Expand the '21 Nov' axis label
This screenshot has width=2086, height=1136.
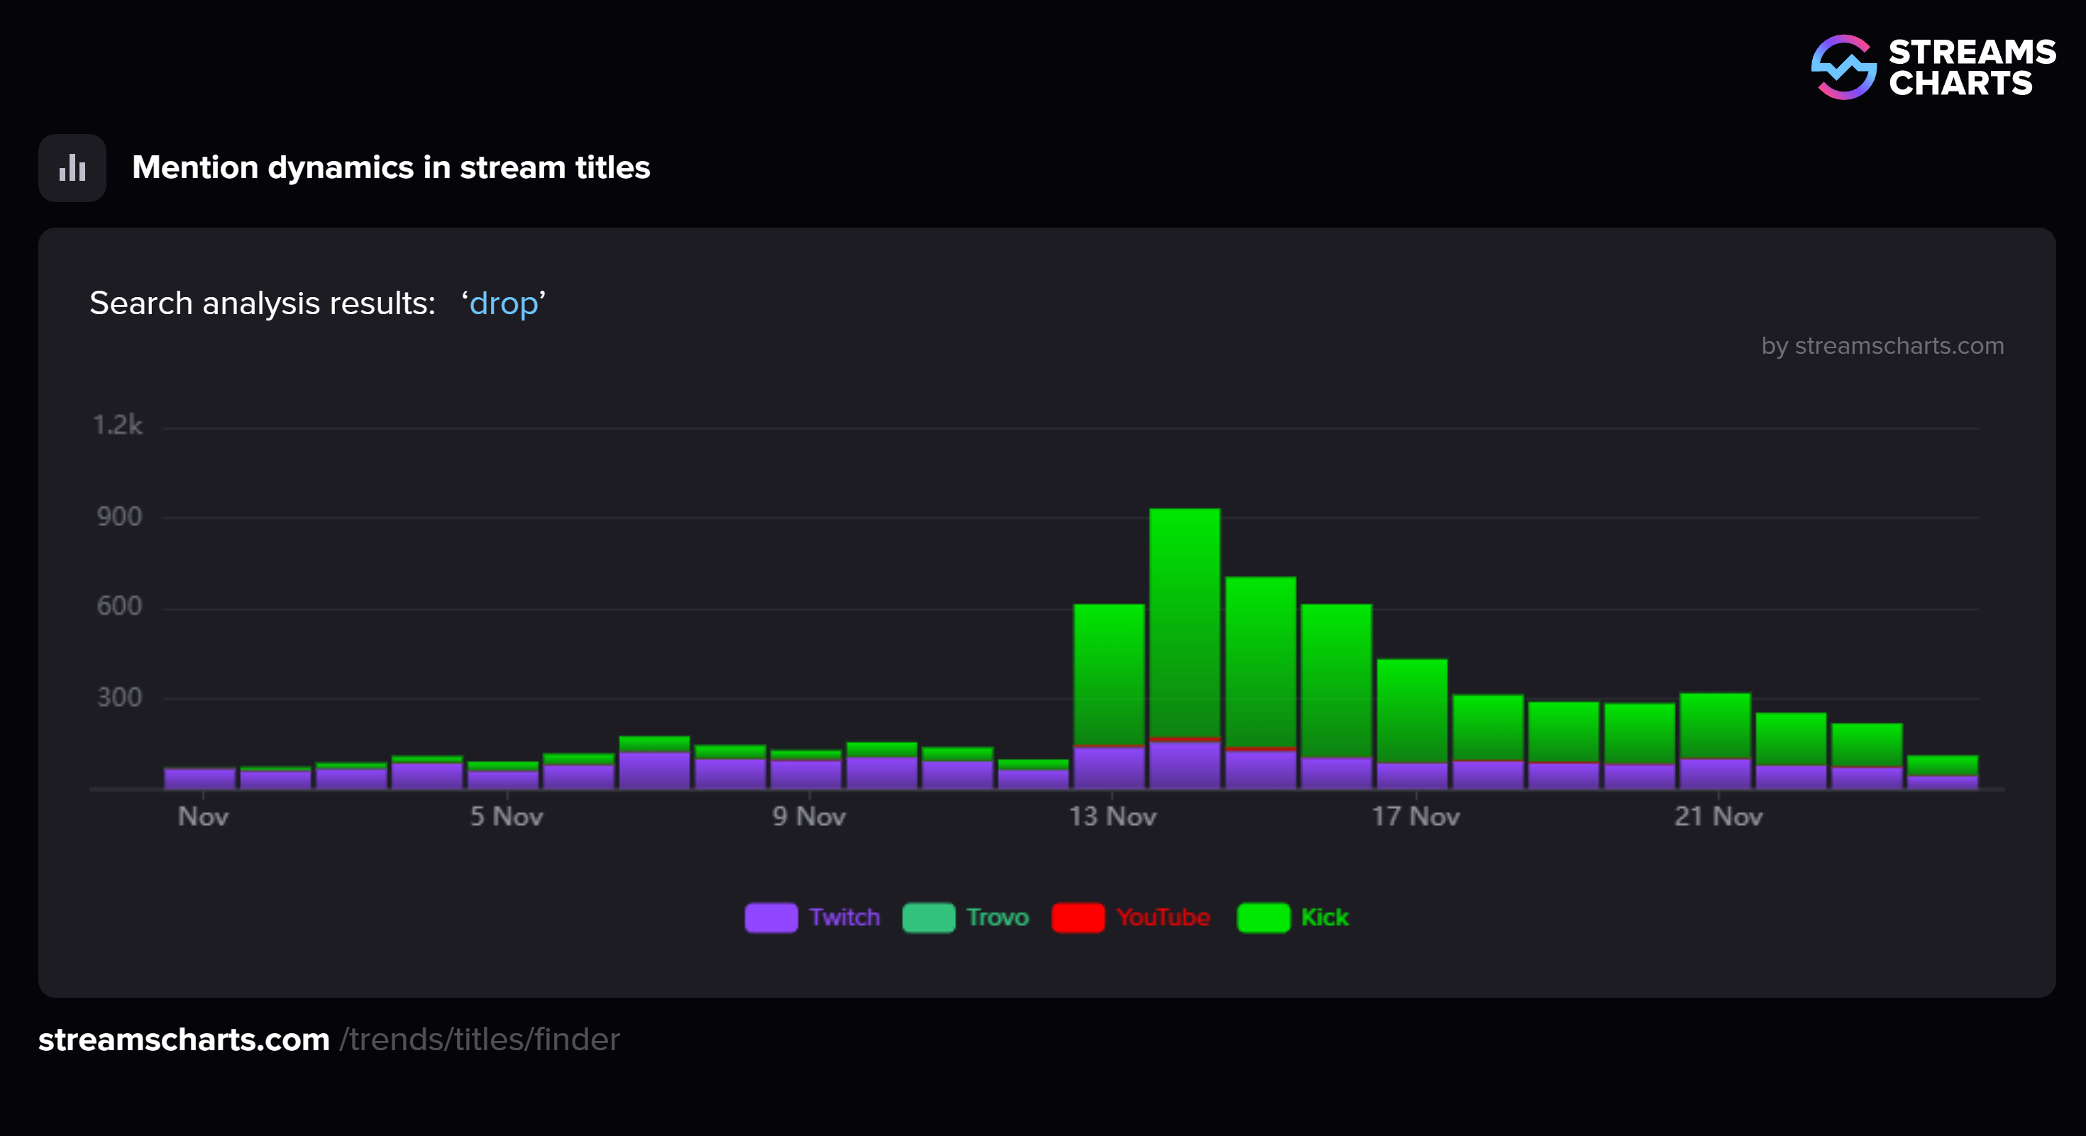click(1718, 816)
